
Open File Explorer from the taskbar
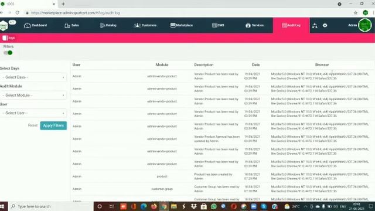pos(174,206)
